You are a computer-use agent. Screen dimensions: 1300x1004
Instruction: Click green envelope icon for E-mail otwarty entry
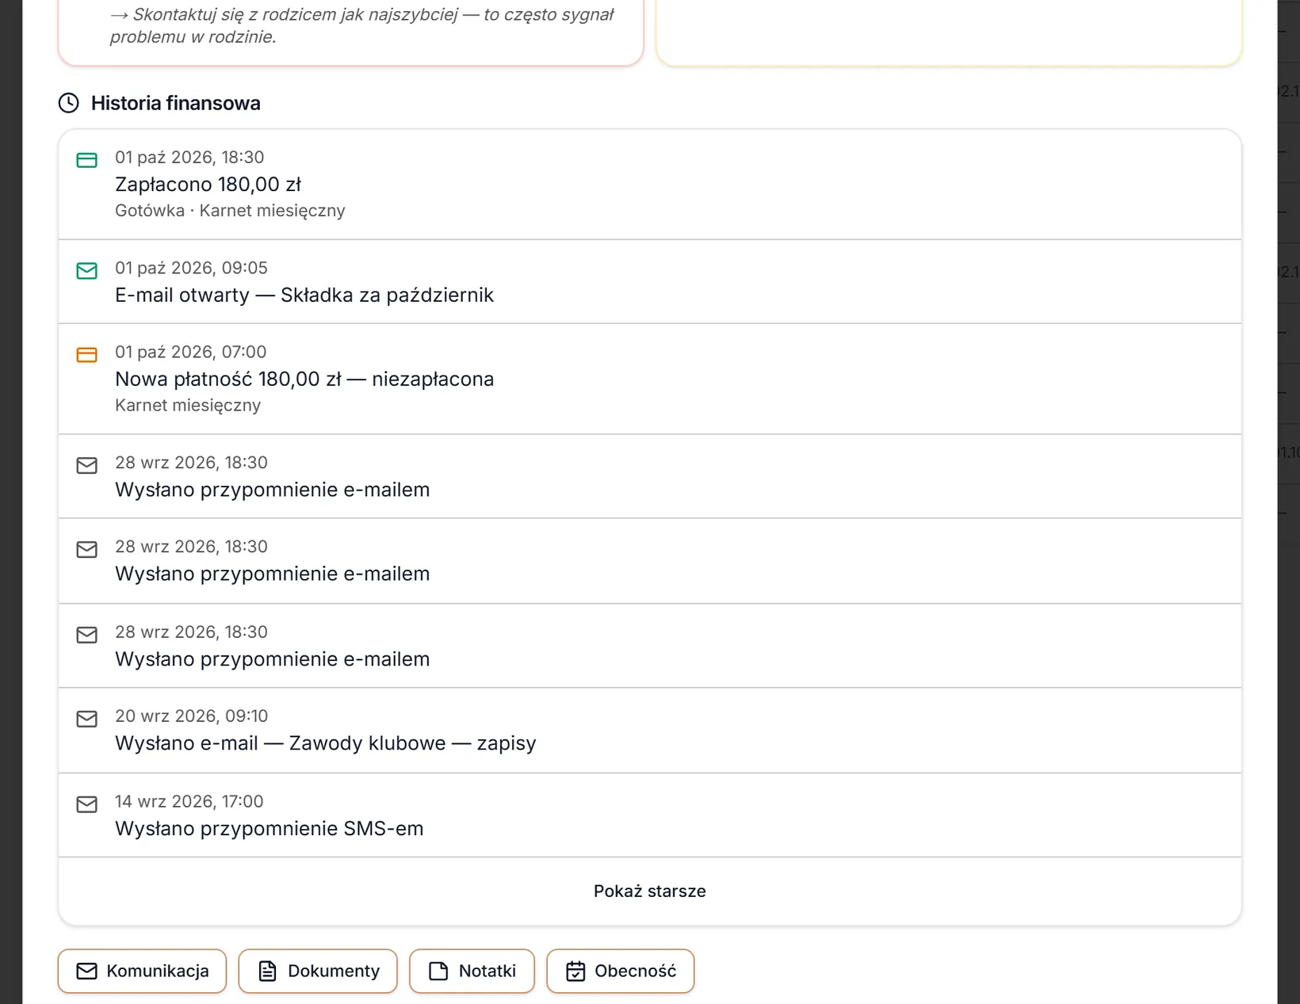(86, 271)
